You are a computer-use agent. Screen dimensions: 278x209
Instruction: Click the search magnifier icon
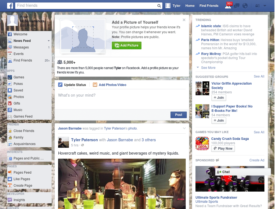tap(159, 6)
